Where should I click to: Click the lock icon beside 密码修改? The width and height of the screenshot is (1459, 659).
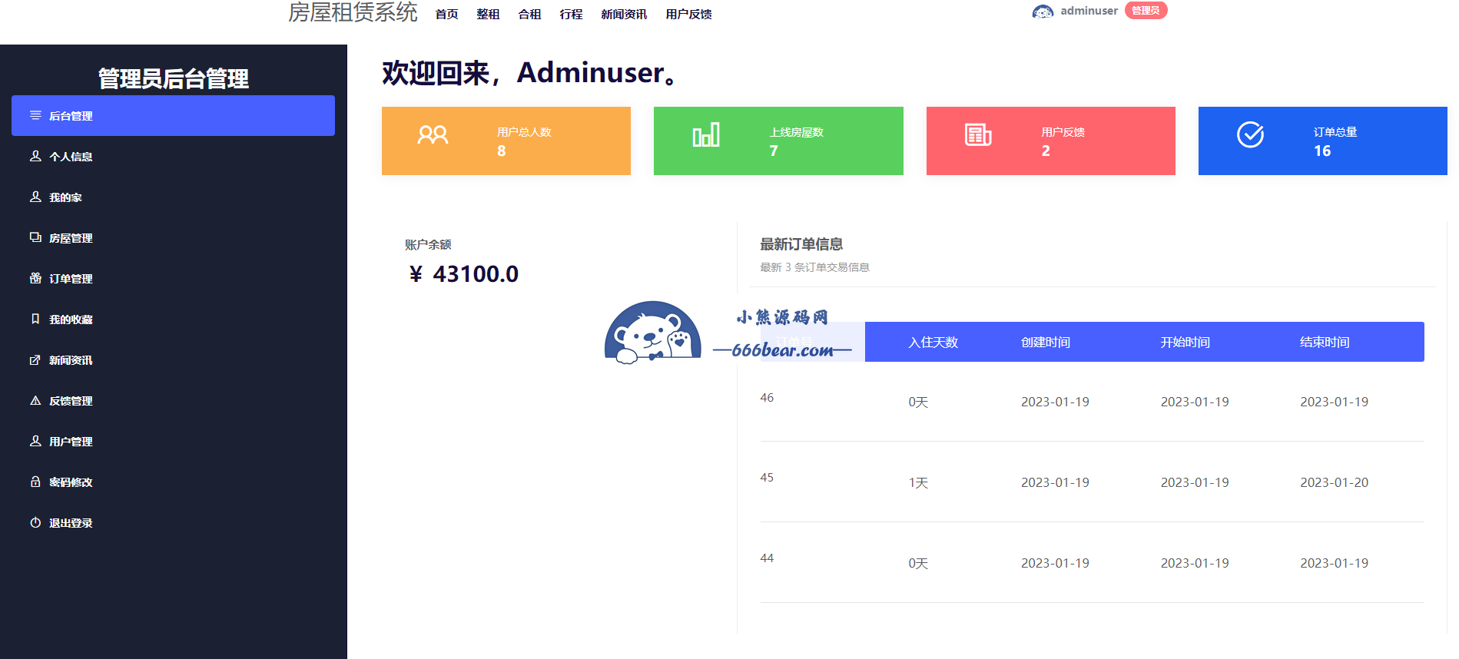(x=35, y=482)
